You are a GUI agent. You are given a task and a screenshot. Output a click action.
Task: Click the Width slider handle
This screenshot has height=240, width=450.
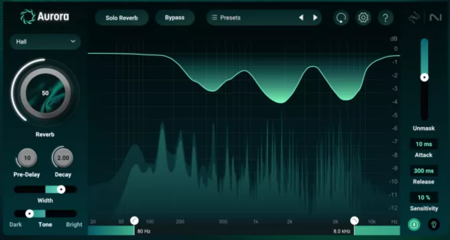pyautogui.click(x=61, y=189)
